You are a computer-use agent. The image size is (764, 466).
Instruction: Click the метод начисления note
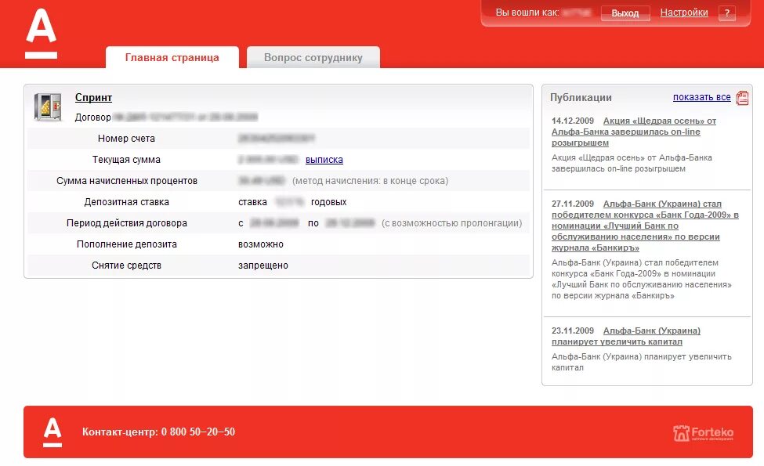click(371, 181)
